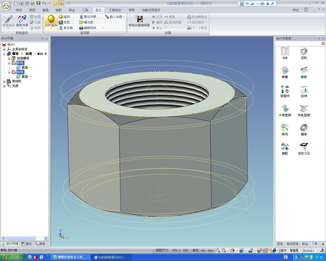Screen dimensions: 326x261
Task: Expand 全局坐标系 tree node
Action: (4, 49)
